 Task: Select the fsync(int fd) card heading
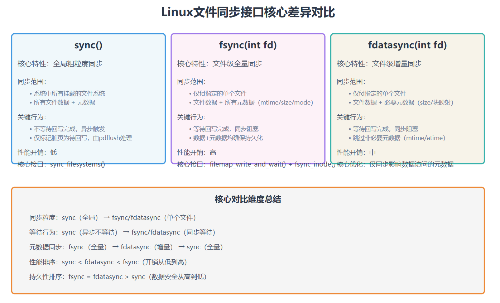pyautogui.click(x=248, y=45)
